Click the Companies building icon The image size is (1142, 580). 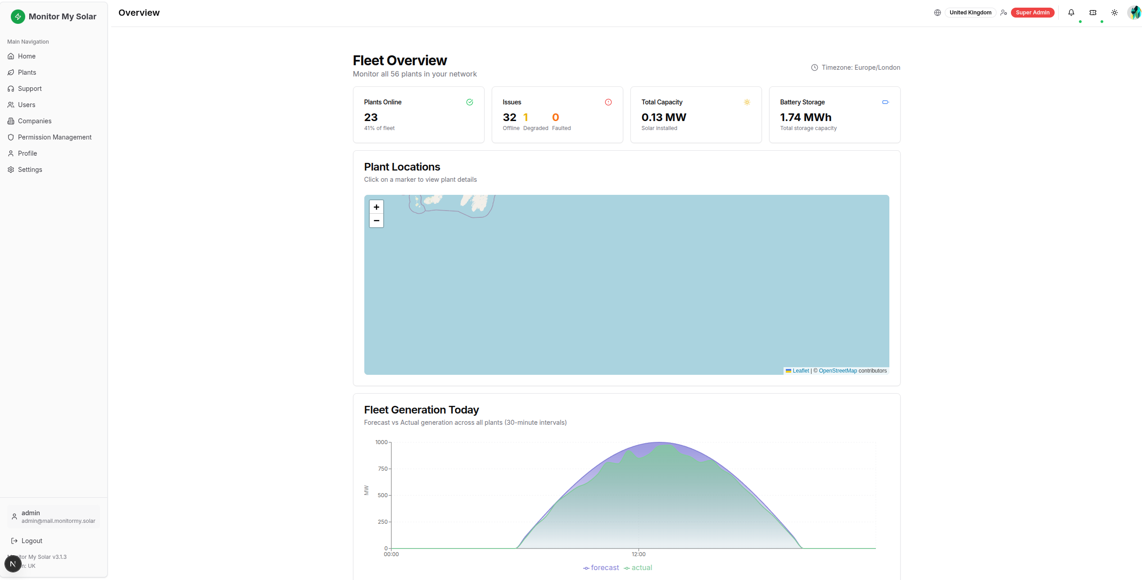coord(11,121)
